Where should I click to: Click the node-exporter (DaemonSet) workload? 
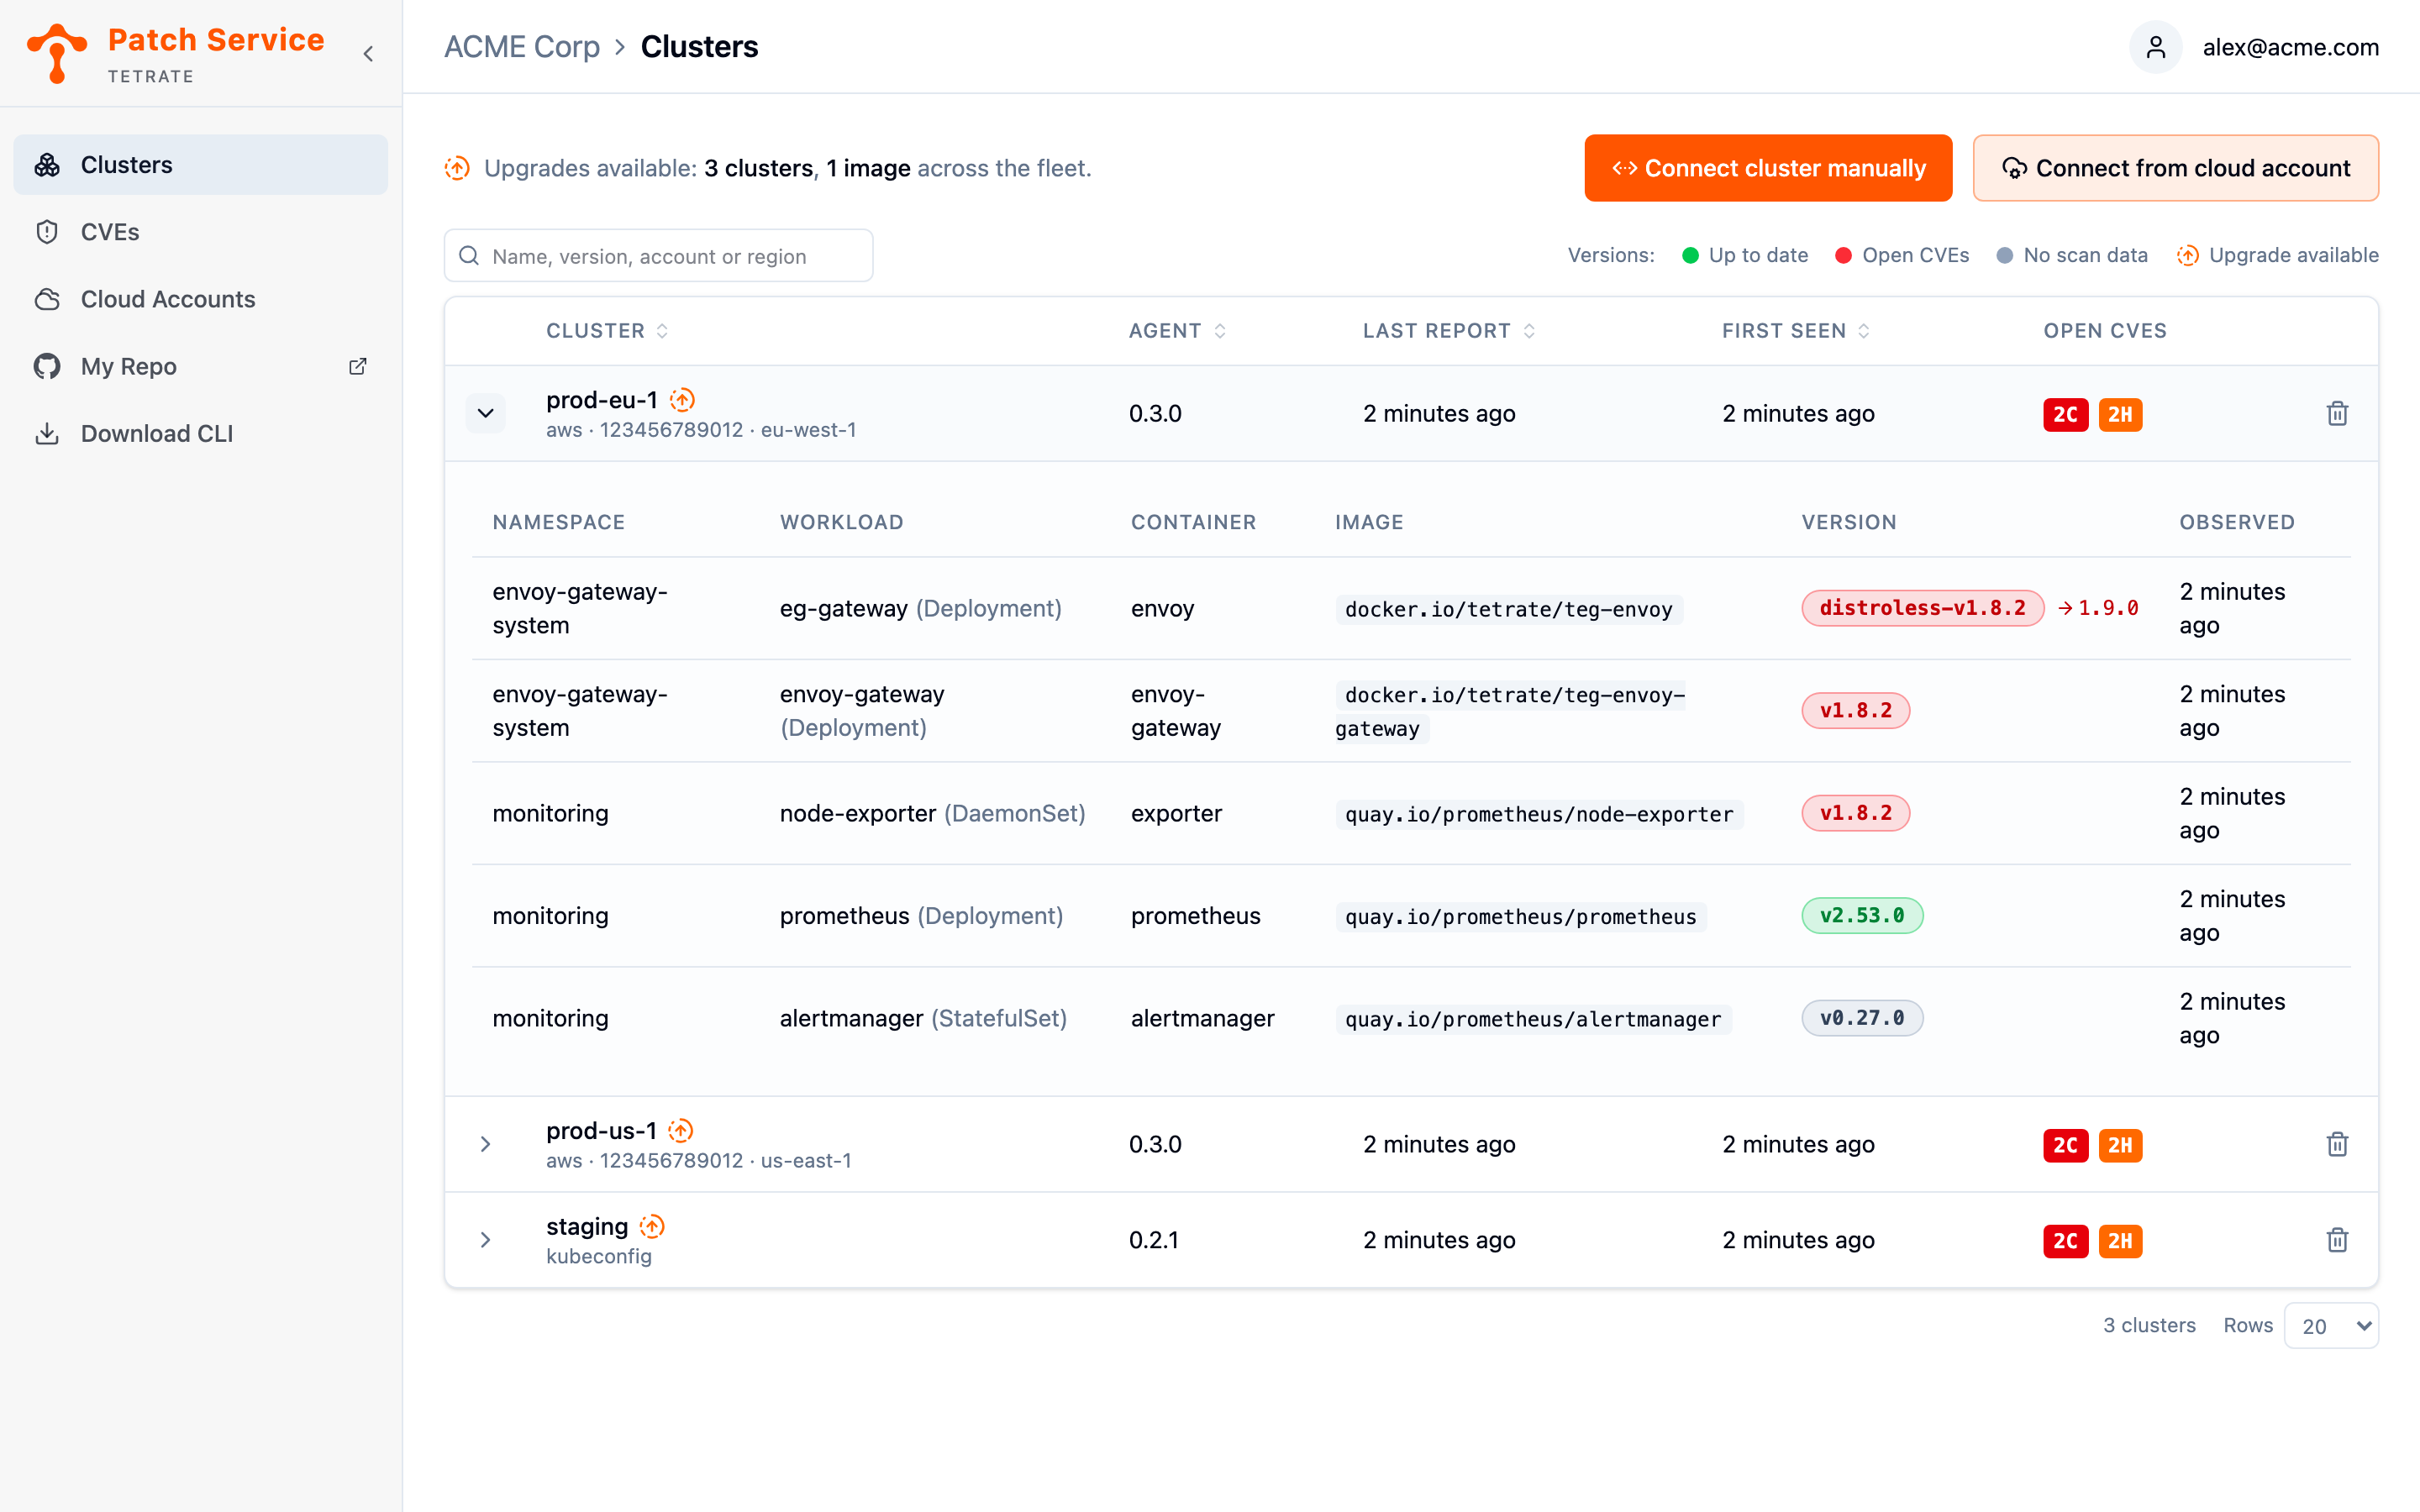click(x=932, y=814)
